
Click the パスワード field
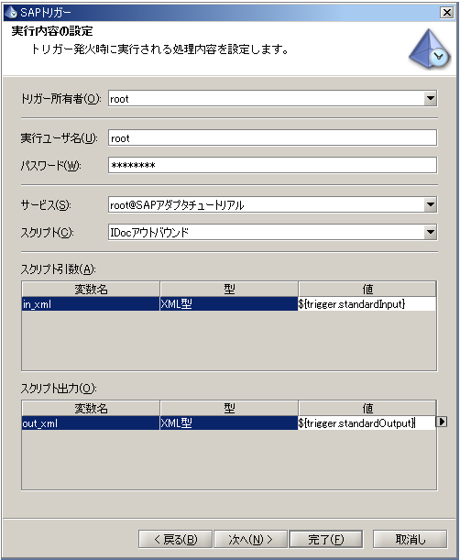pos(272,165)
